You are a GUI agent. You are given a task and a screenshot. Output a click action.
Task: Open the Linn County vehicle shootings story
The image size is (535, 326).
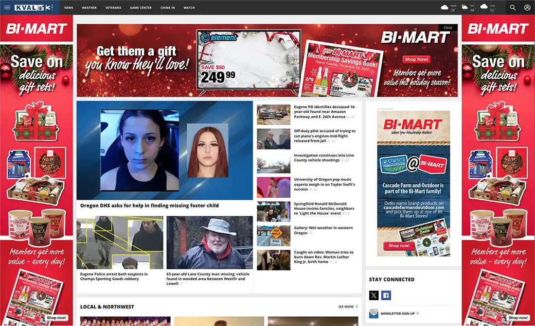[324, 157]
